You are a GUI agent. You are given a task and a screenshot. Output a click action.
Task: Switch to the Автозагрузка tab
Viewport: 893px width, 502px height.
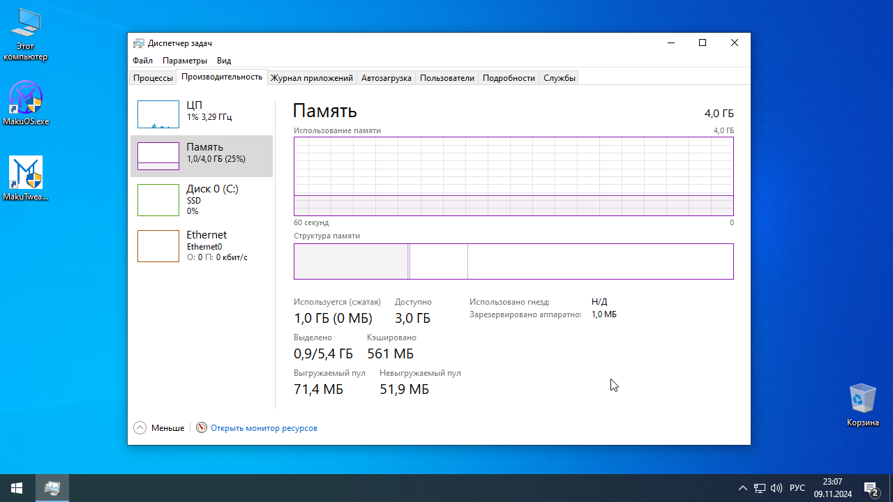coord(387,78)
